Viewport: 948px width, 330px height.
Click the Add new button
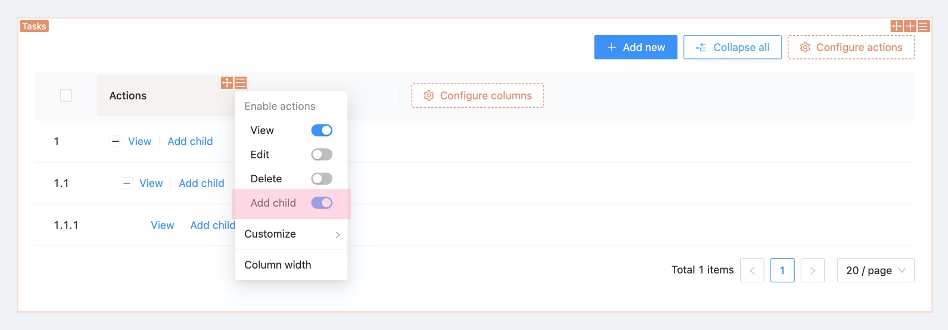tap(636, 47)
